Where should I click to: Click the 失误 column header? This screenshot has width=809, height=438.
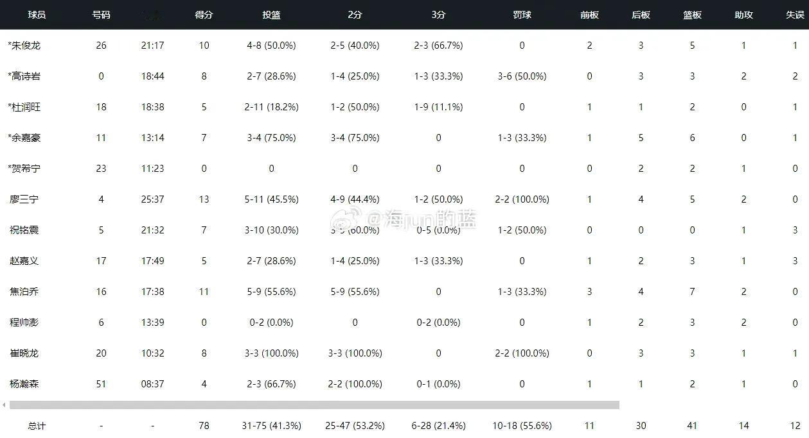click(x=795, y=15)
